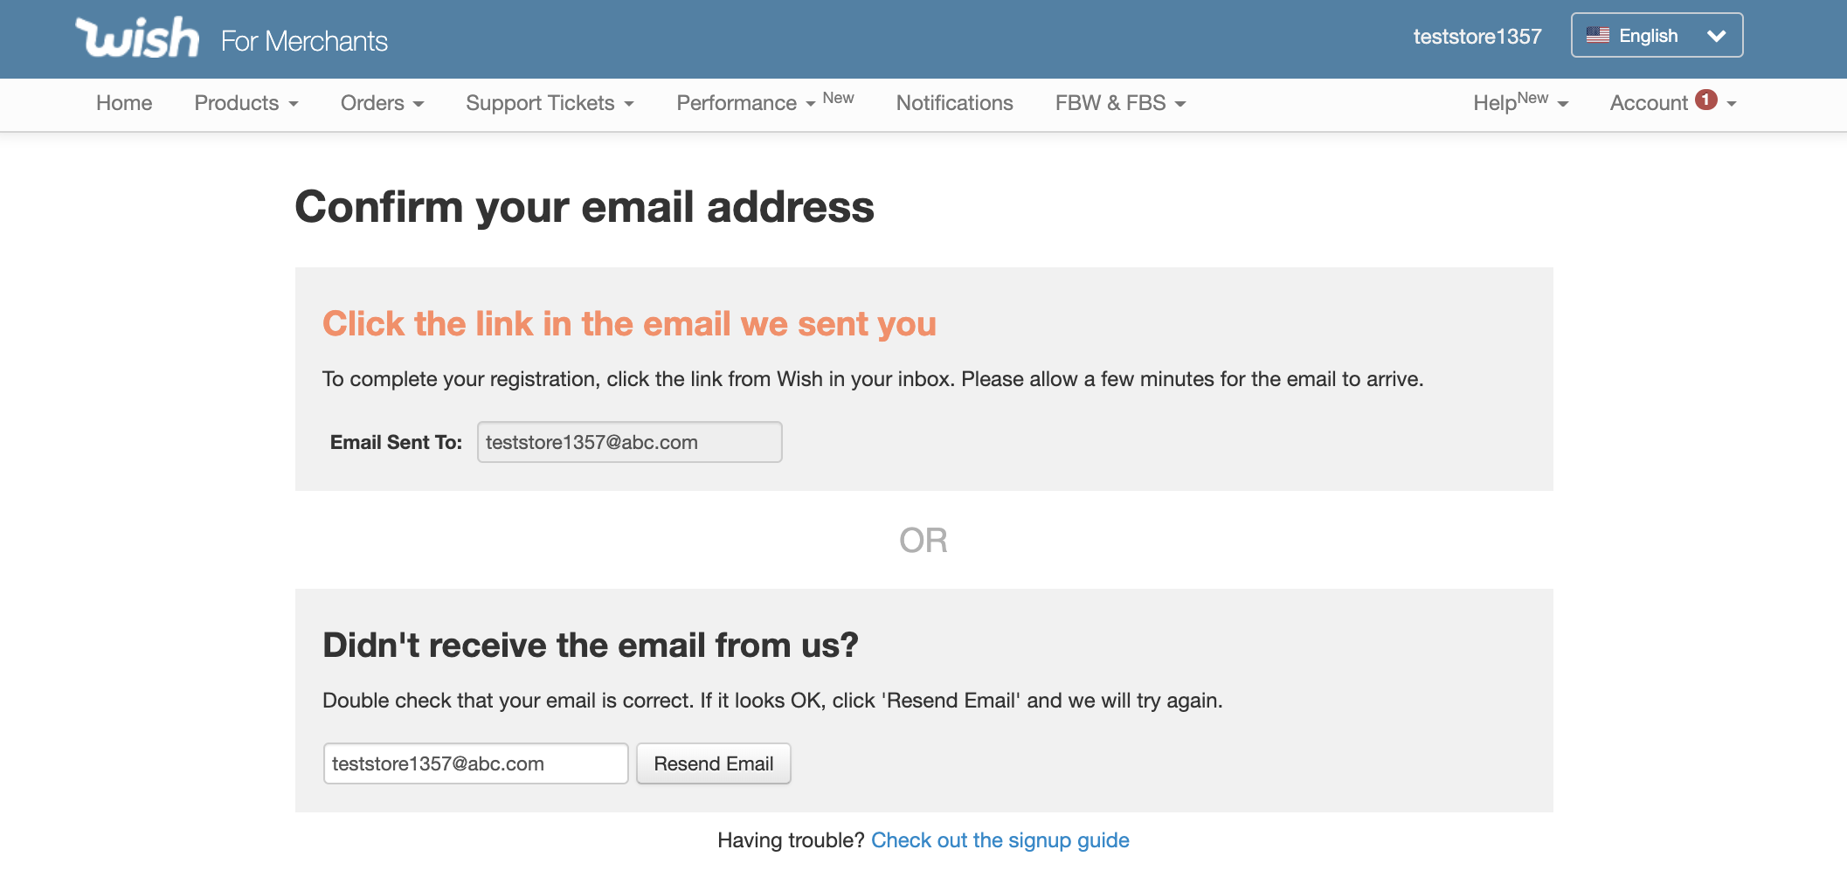This screenshot has width=1847, height=891.
Task: Expand the Orders dropdown menu
Action: tap(383, 103)
